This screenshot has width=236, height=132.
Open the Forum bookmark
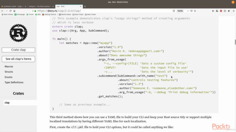[x=30, y=15]
